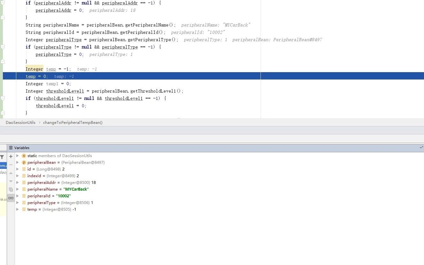Image resolution: width=424 pixels, height=265 pixels.
Task: Toggle the show watches glasses icon
Action: (11, 198)
